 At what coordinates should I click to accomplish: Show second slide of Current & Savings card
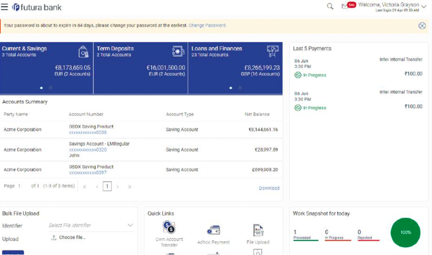51,87
